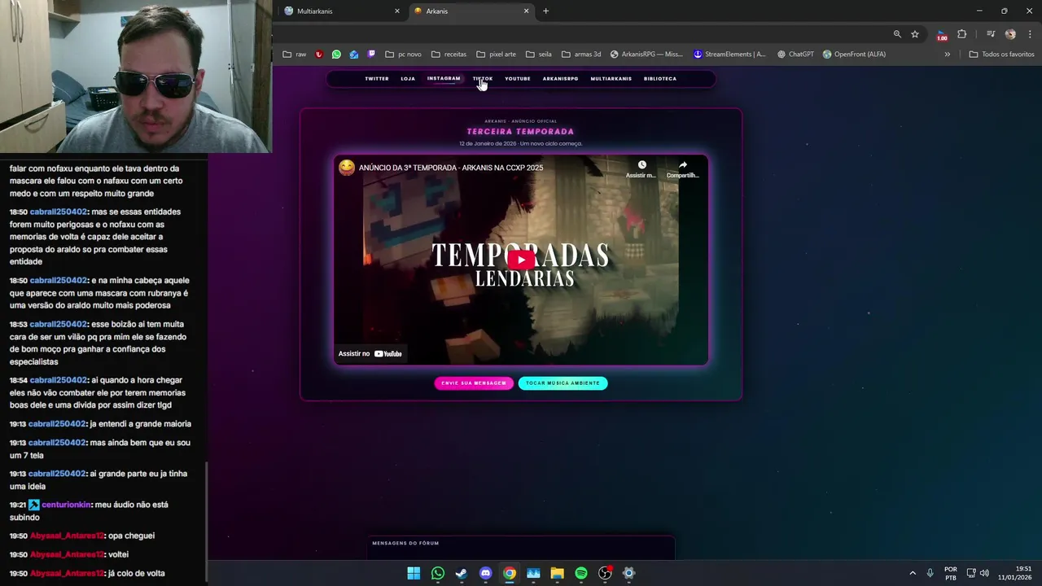Open OBS Studio from the taskbar
Viewport: 1042px width, 586px height.
pyautogui.click(x=605, y=573)
